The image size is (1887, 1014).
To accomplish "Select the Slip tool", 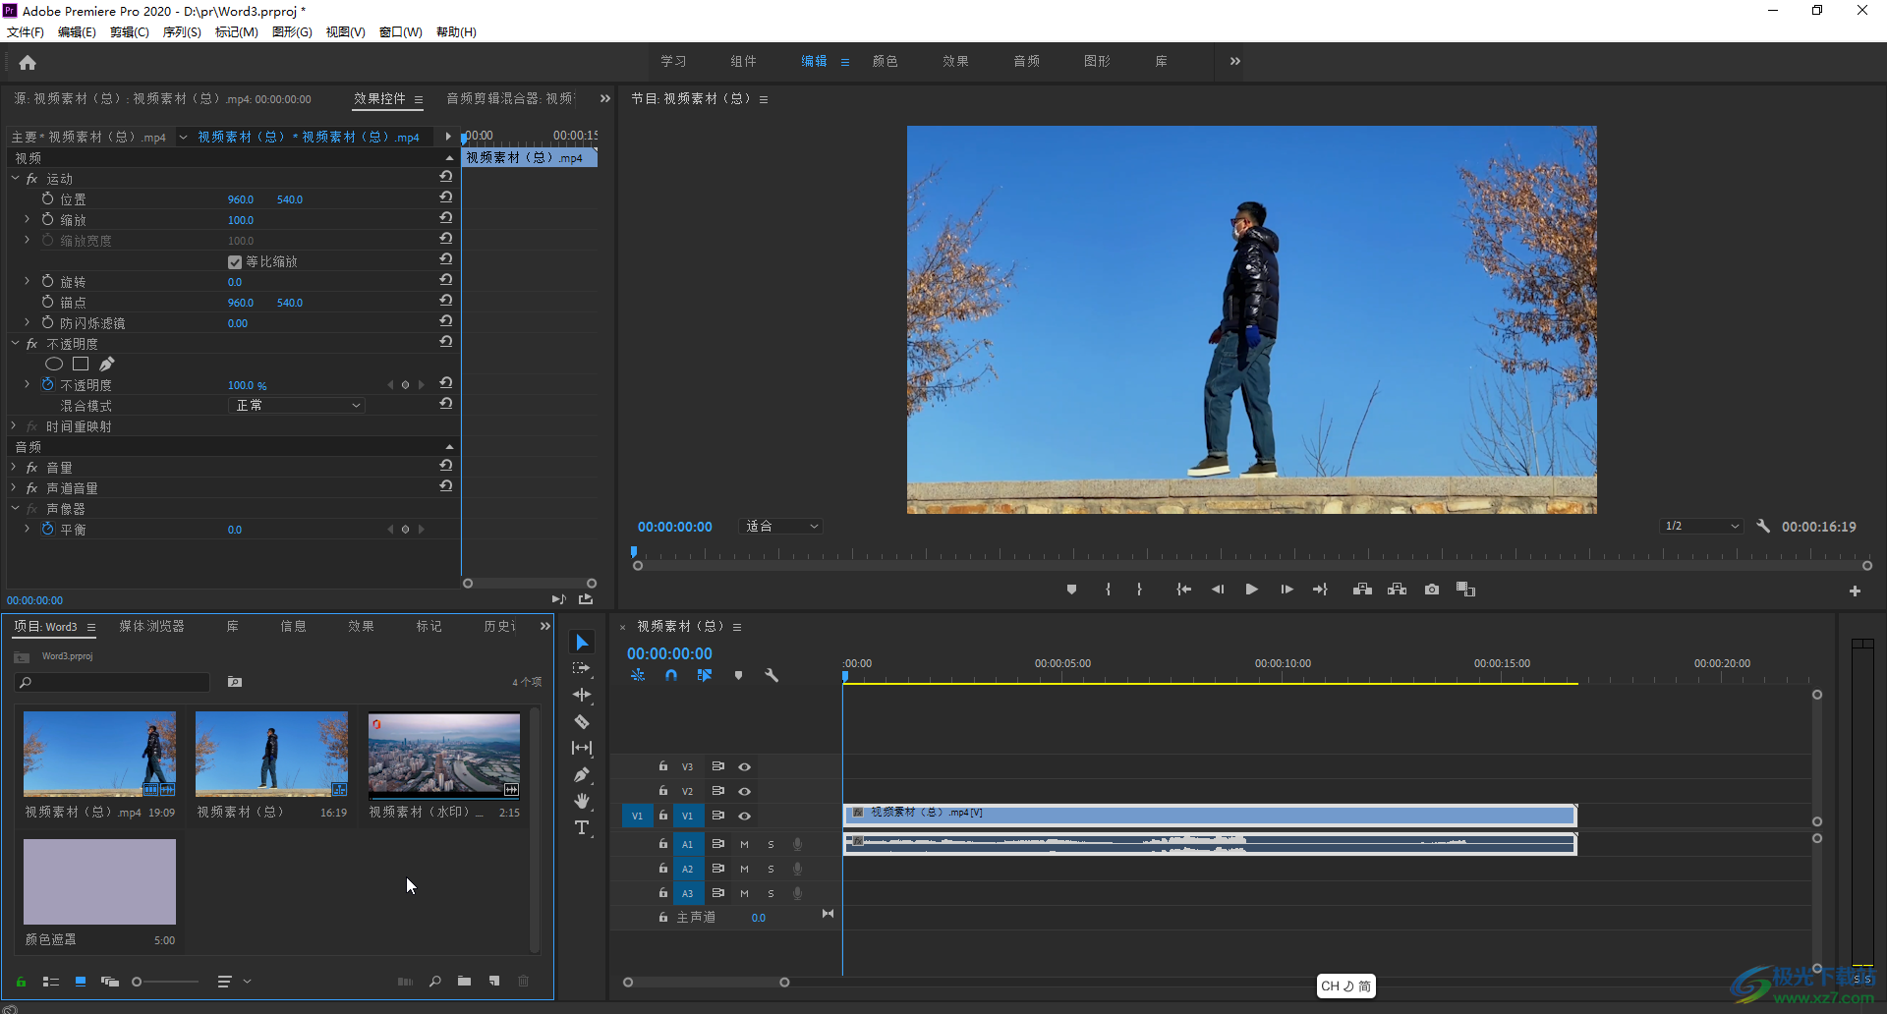I will (582, 748).
